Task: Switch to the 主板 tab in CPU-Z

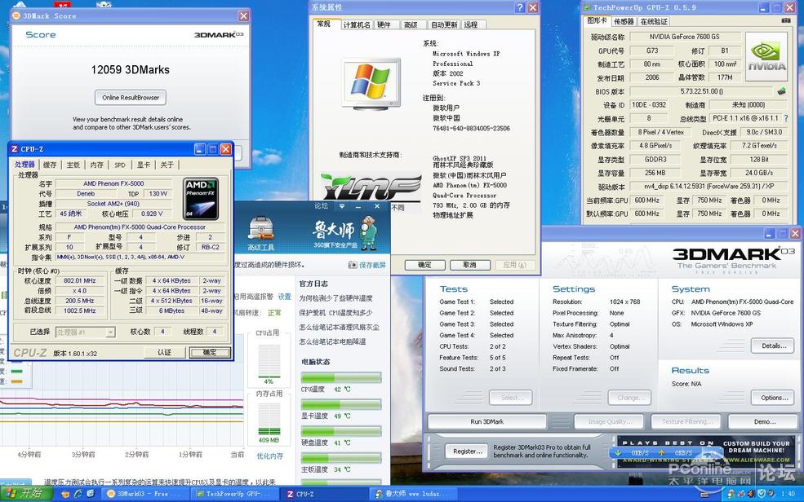Action: pos(73,165)
